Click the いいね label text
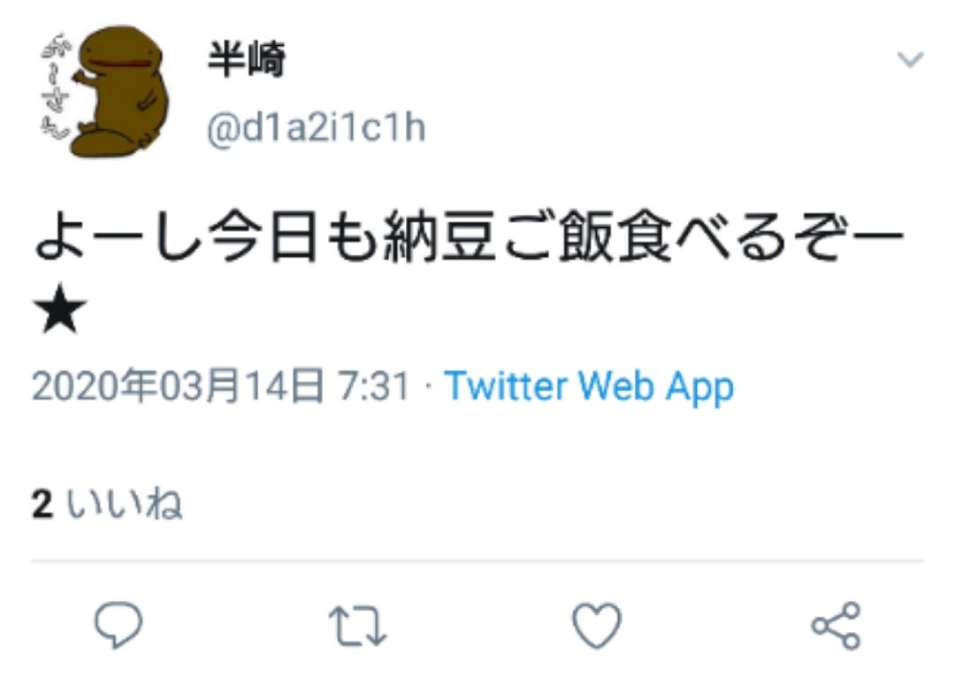The width and height of the screenshot is (955, 677). [125, 505]
